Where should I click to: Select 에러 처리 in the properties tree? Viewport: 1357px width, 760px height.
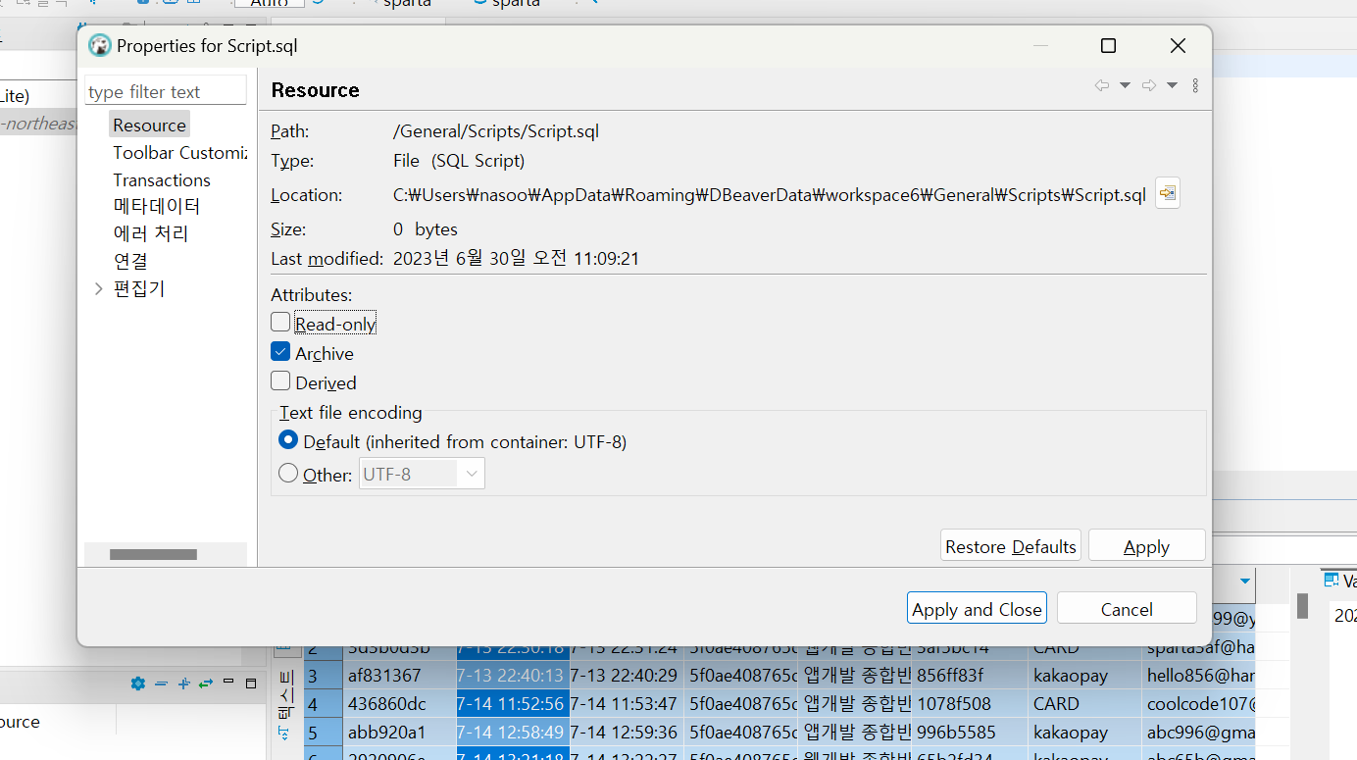[150, 233]
